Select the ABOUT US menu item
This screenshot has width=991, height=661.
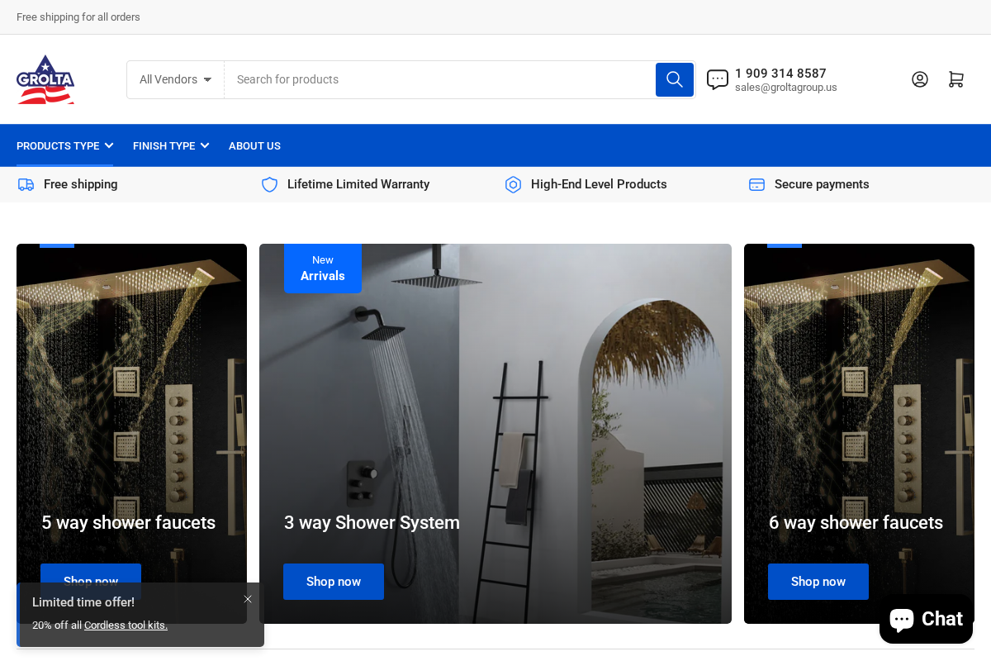(254, 145)
